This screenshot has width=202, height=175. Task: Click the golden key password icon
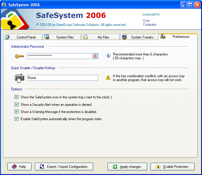click(19, 56)
